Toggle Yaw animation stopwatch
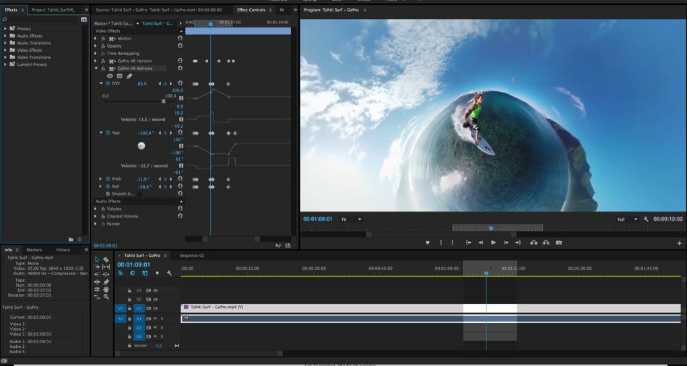This screenshot has height=366, width=687. [x=108, y=133]
